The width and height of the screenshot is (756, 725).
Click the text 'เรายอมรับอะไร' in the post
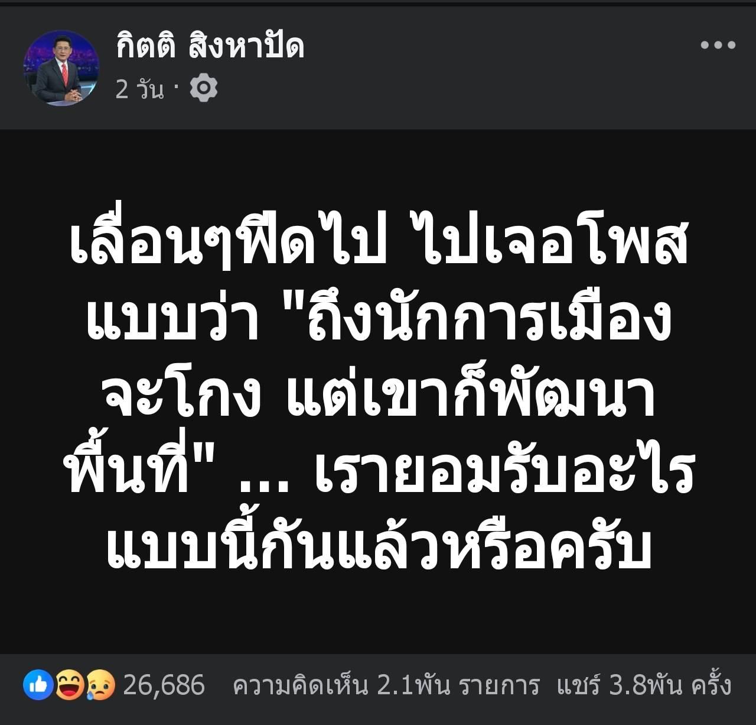[504, 470]
